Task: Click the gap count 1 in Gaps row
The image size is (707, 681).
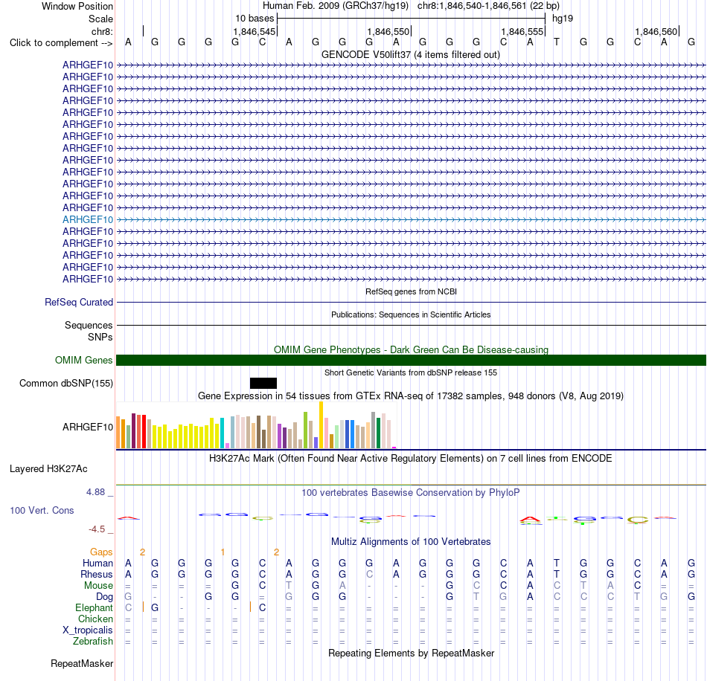Action: pyautogui.click(x=223, y=552)
